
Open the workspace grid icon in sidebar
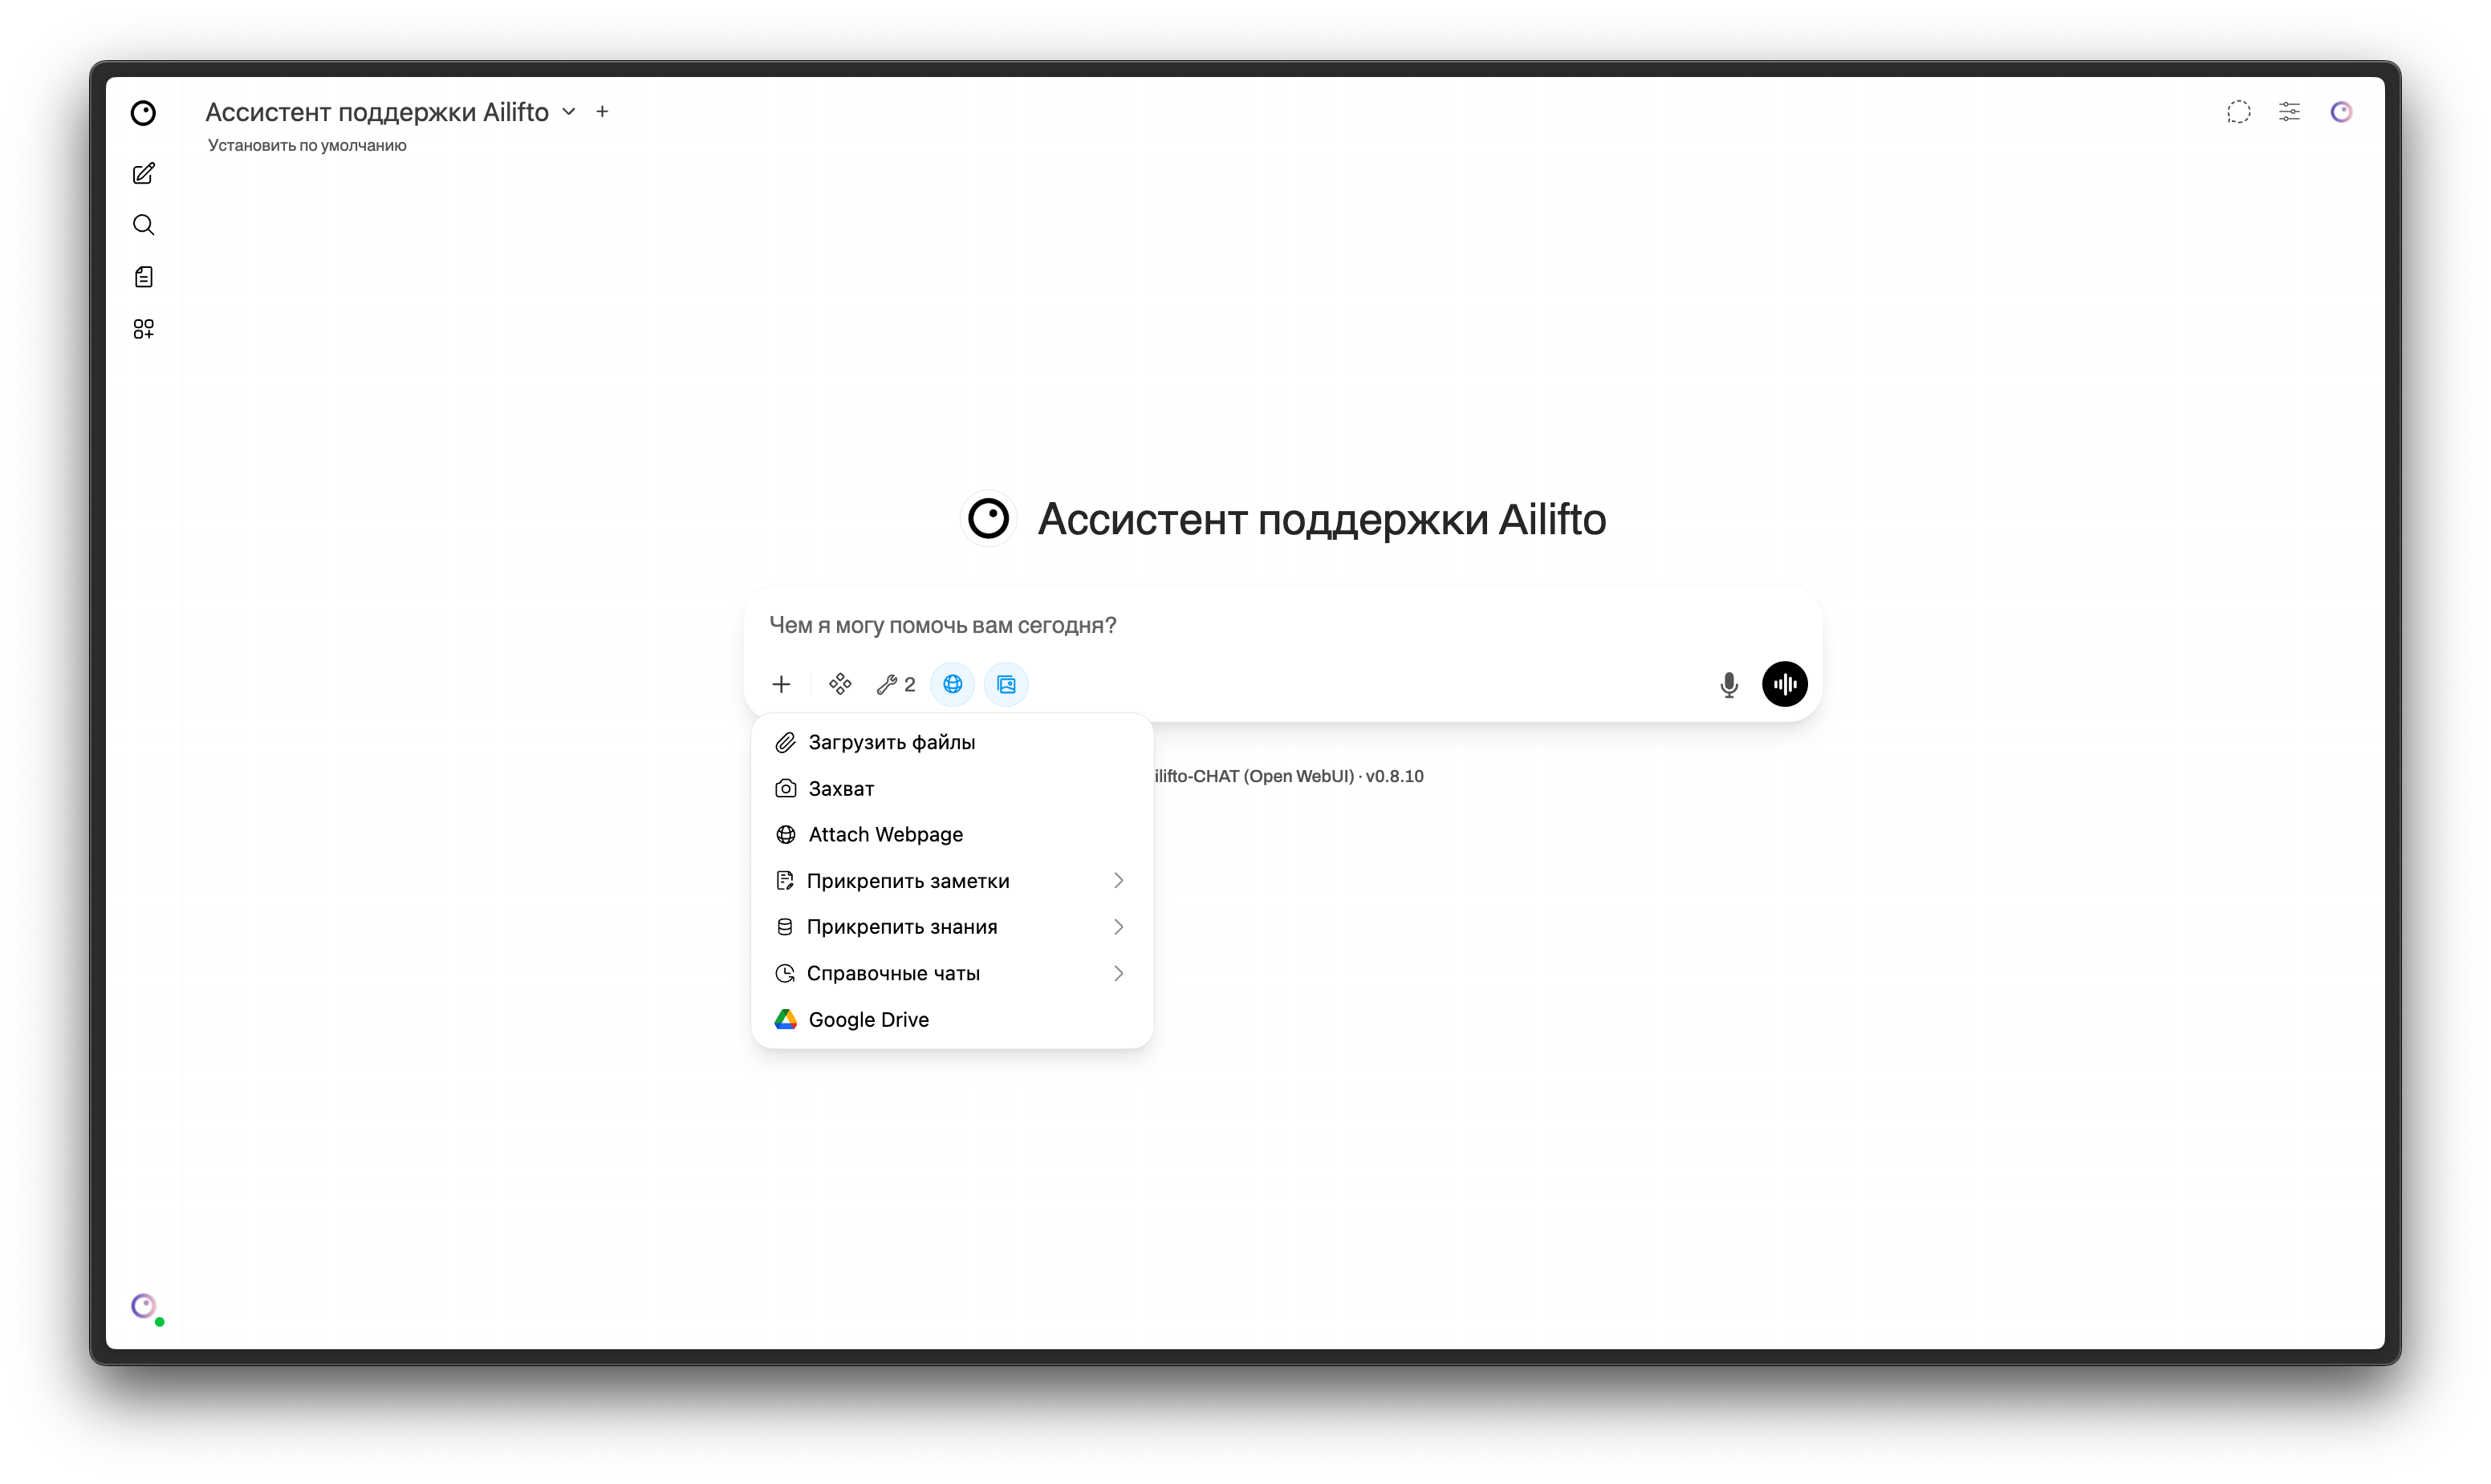pyautogui.click(x=144, y=328)
